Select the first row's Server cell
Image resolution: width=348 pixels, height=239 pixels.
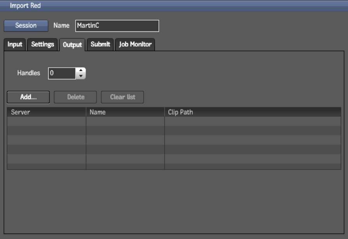click(x=46, y=121)
